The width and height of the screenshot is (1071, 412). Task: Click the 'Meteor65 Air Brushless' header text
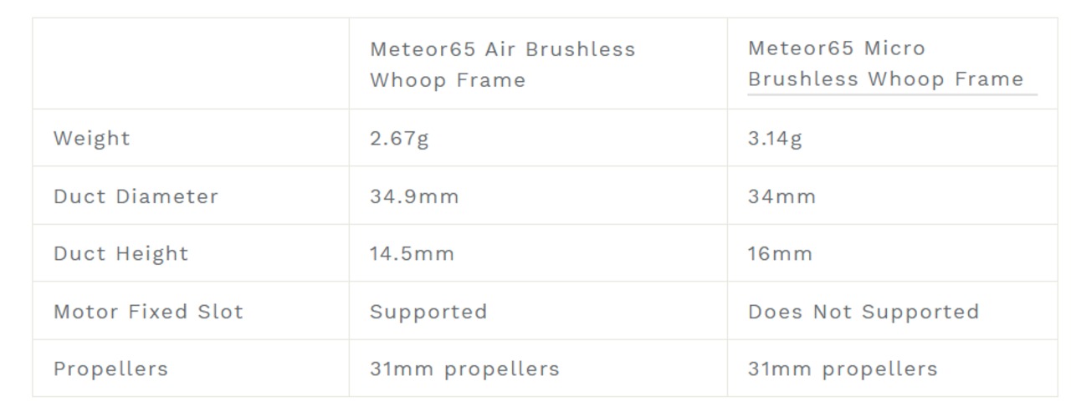click(x=502, y=49)
